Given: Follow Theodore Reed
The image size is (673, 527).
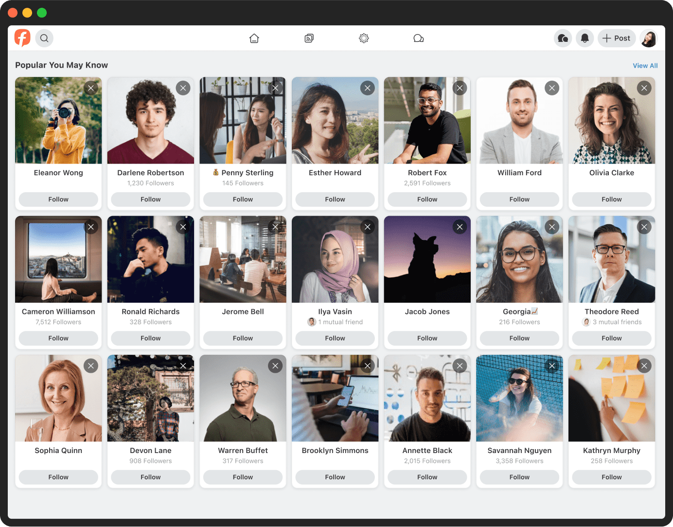Looking at the screenshot, I should pos(611,338).
